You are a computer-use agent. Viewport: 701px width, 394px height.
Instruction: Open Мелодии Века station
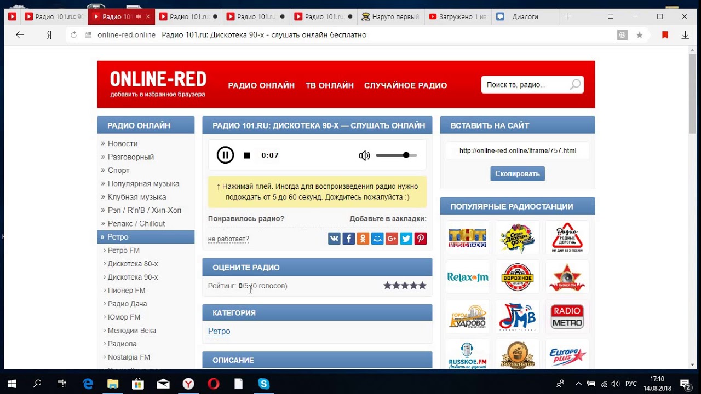(x=132, y=331)
